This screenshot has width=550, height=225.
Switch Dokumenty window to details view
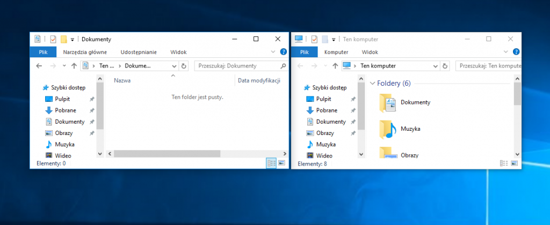pyautogui.click(x=271, y=163)
